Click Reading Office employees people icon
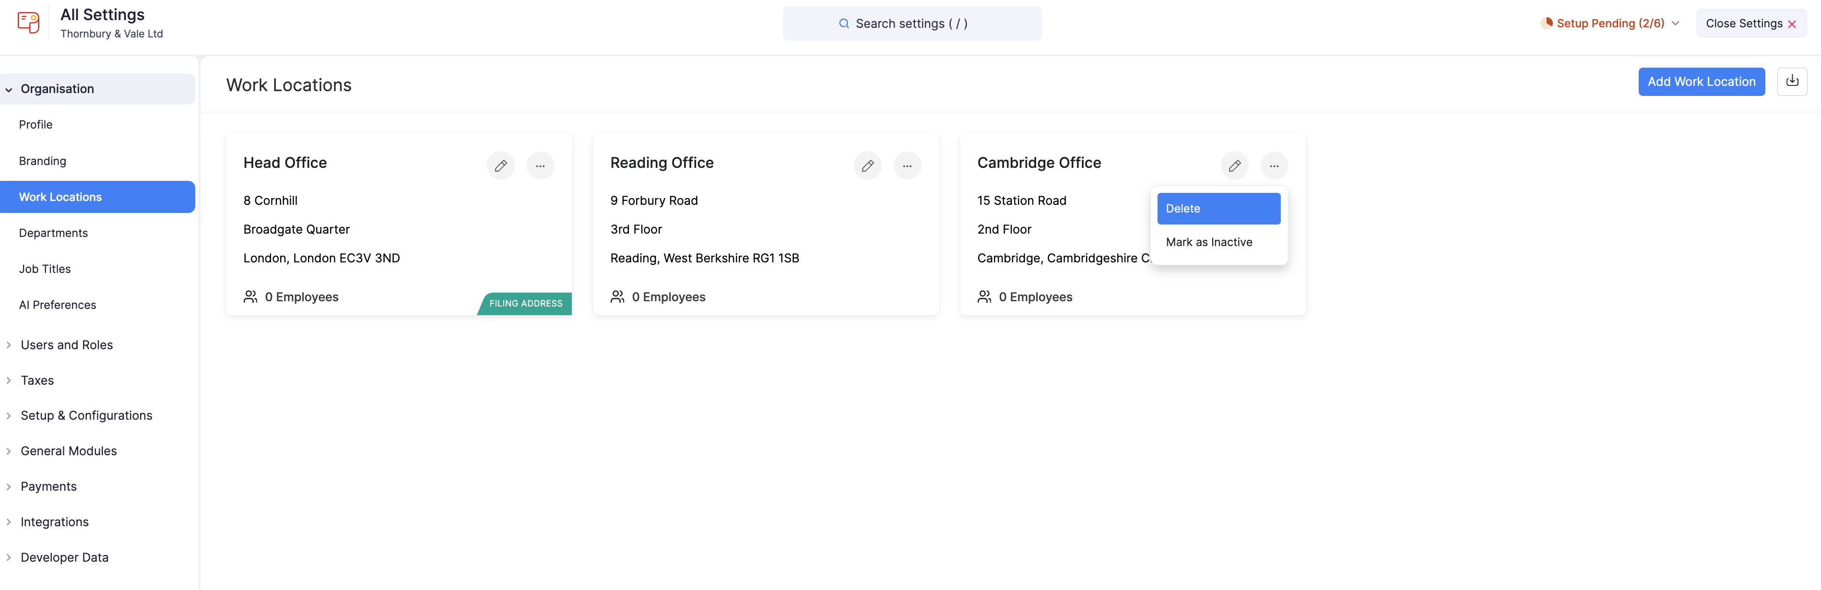1821x590 pixels. 617,297
